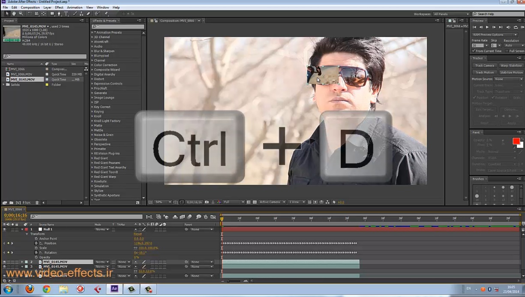This screenshot has width=525, height=297.
Task: Select the Pen tool
Action: click(x=59, y=14)
